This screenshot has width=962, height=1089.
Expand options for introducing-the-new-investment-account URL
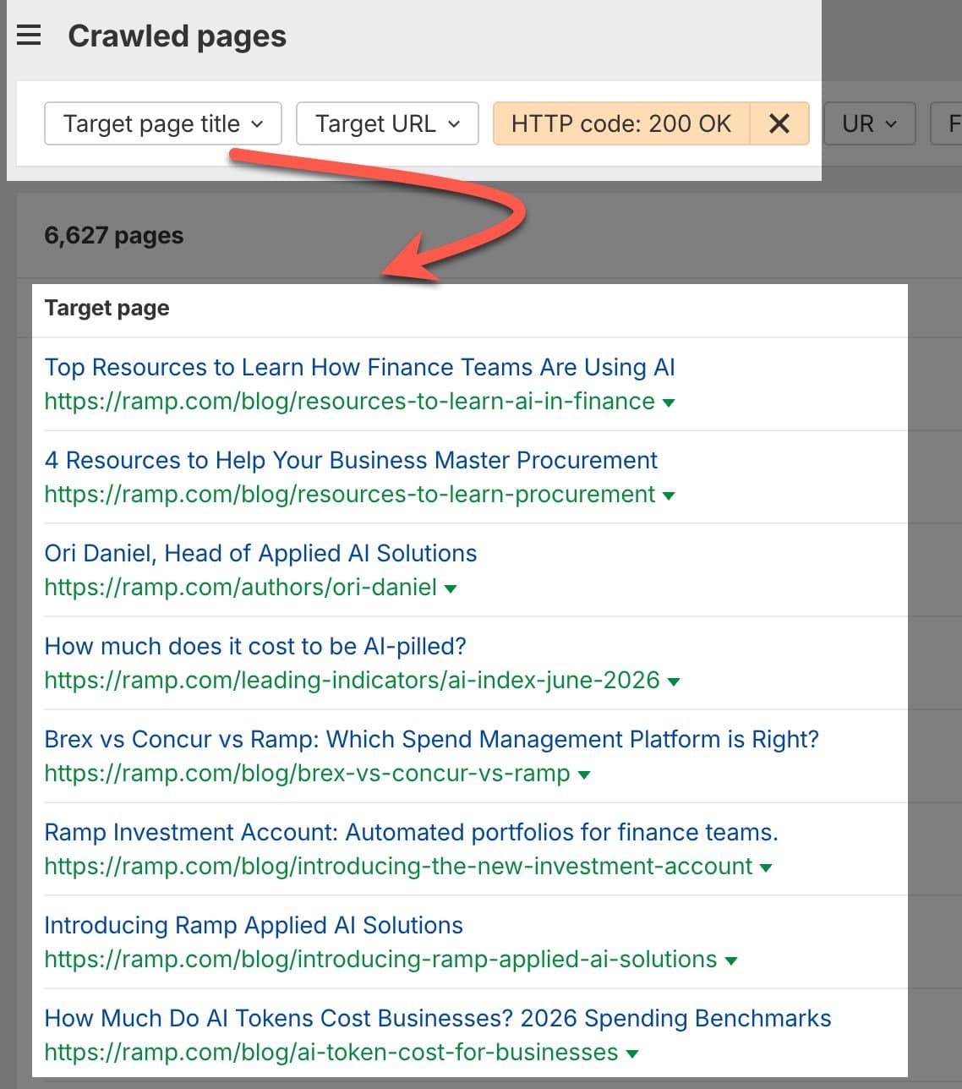(x=766, y=867)
